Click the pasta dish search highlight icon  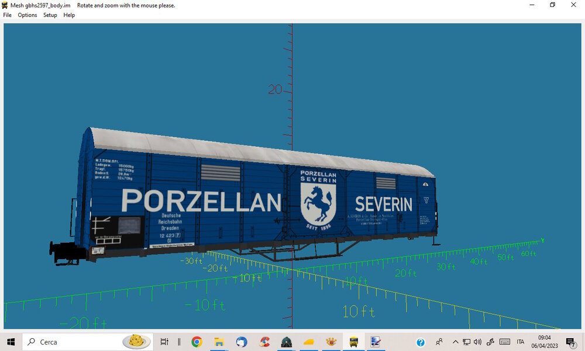coord(136,341)
